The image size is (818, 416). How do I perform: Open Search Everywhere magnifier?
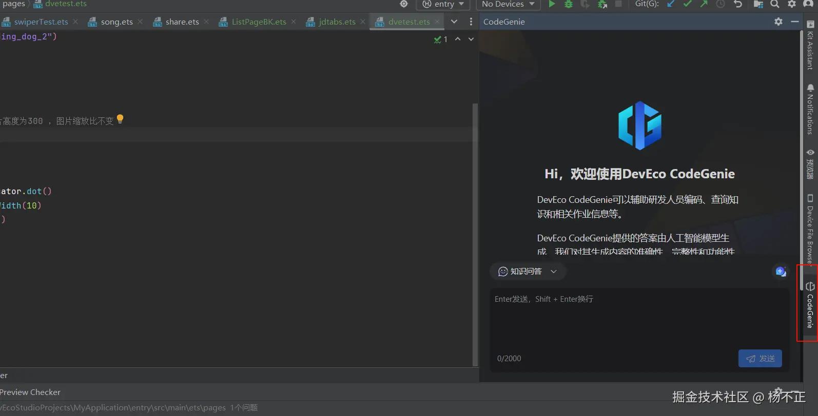775,4
